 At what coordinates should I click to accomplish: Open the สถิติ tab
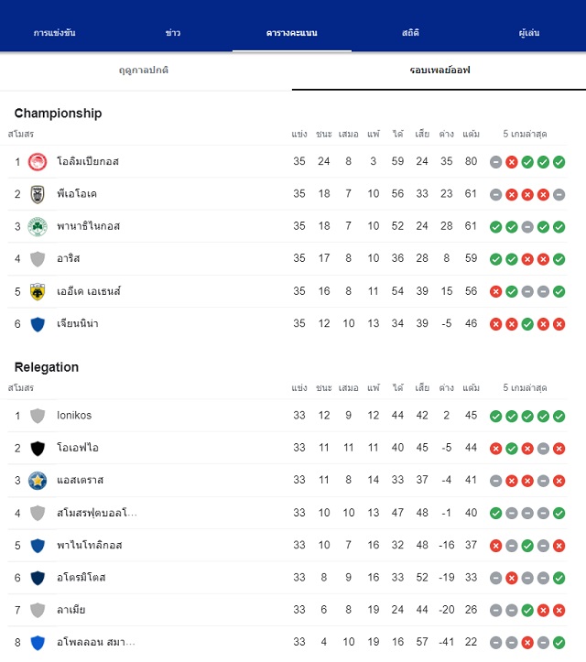click(x=410, y=33)
